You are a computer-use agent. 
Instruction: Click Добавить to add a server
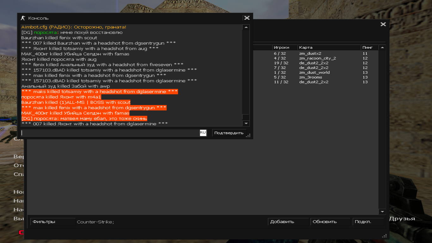click(288, 222)
